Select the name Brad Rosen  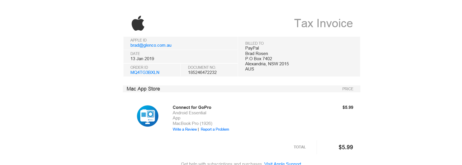coord(256,54)
